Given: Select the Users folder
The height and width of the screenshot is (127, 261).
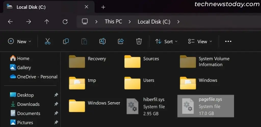Looking at the screenshot, I should coord(139,83).
